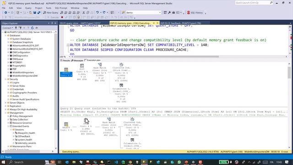Expand the WideWorldImportersDW database node

click(x=8, y=76)
